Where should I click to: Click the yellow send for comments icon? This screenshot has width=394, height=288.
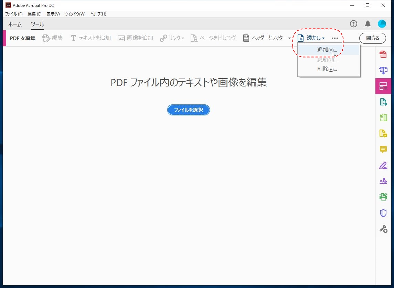click(x=383, y=134)
